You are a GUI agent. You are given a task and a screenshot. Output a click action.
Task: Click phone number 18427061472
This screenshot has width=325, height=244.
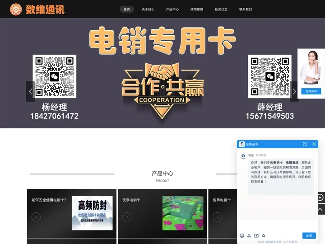click(54, 116)
